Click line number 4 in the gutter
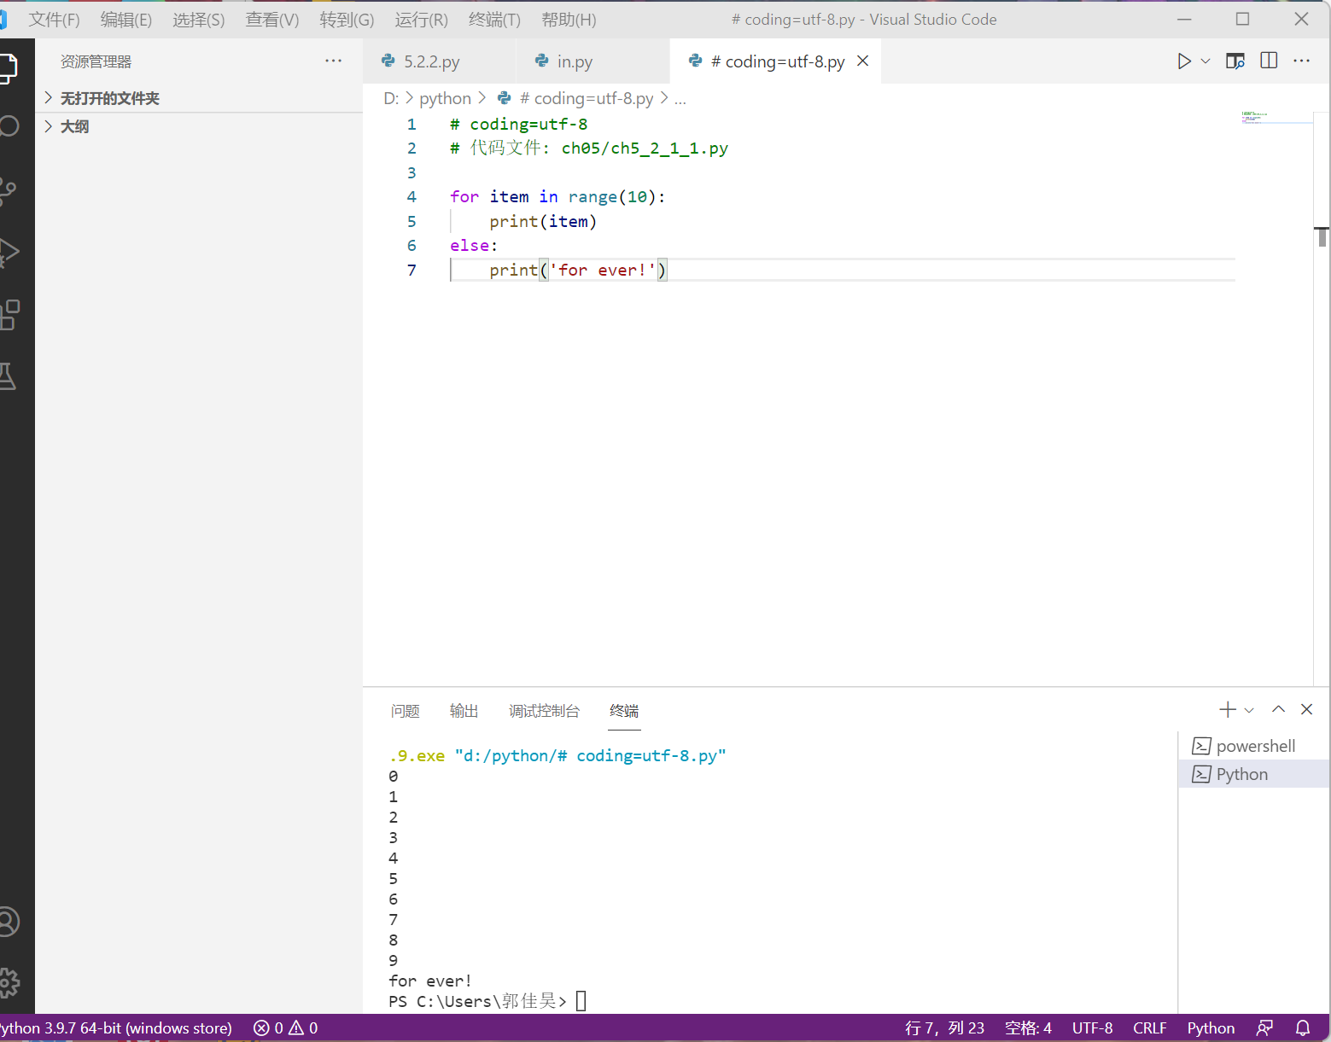Image resolution: width=1331 pixels, height=1042 pixels. pyautogui.click(x=412, y=197)
